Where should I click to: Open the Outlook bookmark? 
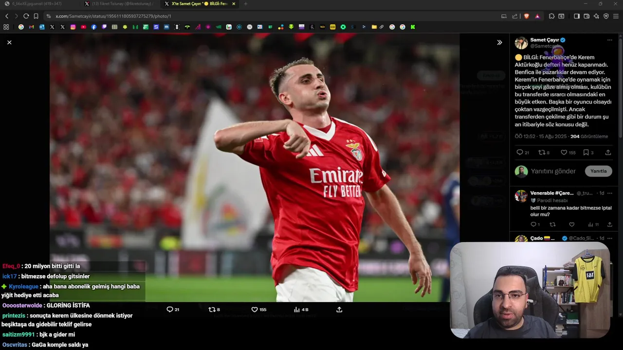pos(42,27)
